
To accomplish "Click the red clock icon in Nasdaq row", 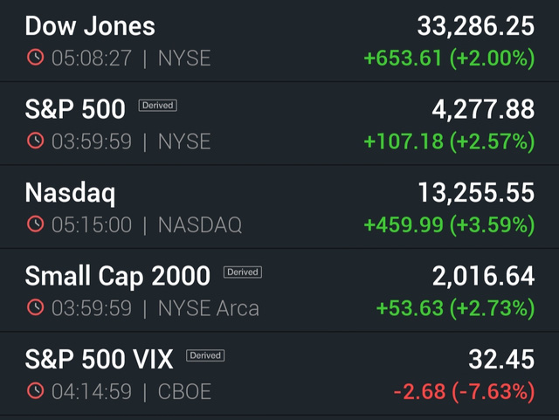I will (35, 224).
